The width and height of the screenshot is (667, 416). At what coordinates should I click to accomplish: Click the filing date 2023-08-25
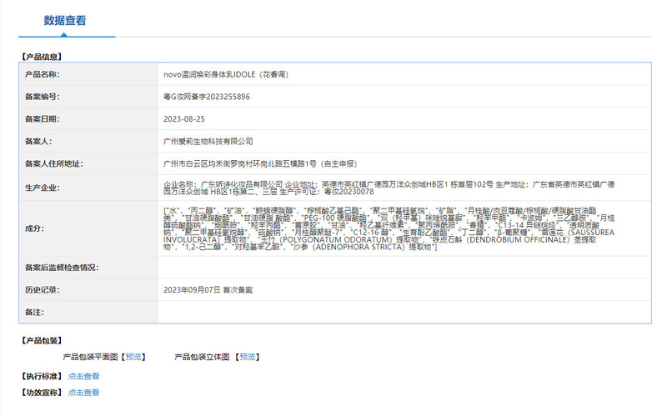click(x=184, y=119)
